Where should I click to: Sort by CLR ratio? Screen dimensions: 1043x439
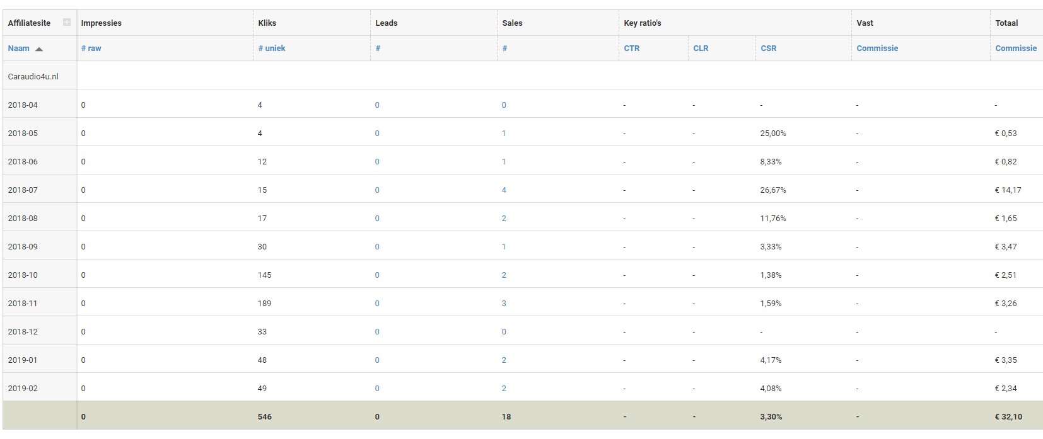click(701, 48)
